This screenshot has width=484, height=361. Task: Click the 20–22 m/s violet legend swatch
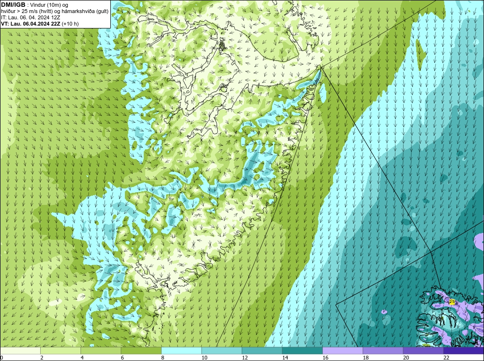tap(423, 350)
